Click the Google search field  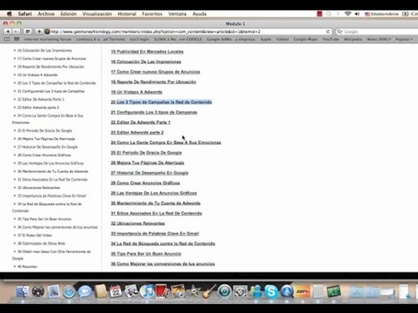click(x=376, y=32)
